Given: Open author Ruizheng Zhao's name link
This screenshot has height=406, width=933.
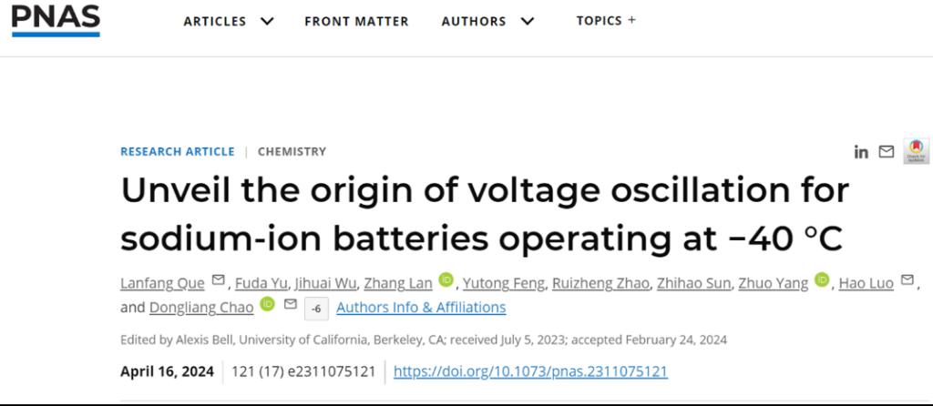Looking at the screenshot, I should [600, 283].
